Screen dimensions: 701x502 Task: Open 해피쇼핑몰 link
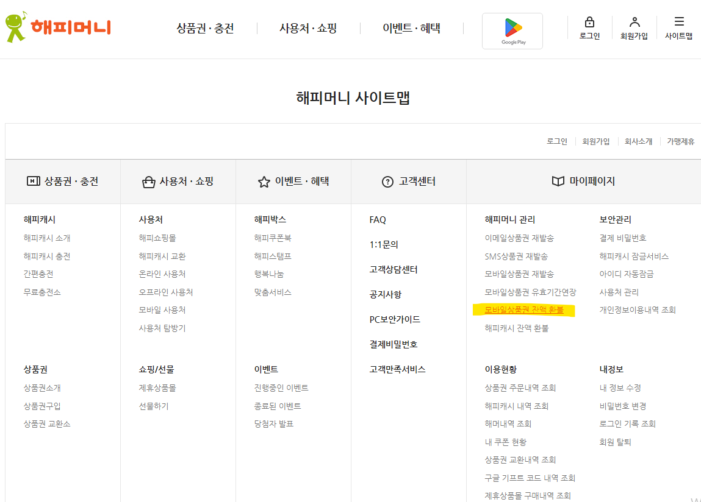point(157,238)
